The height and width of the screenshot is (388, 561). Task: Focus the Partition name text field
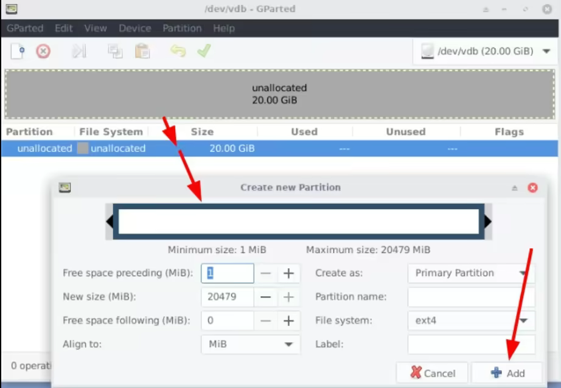[471, 297]
